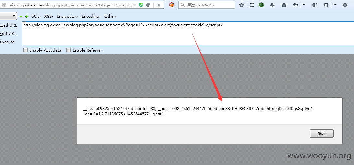Click the Execute button
Viewport: 354px width, 165px height.
7,42
